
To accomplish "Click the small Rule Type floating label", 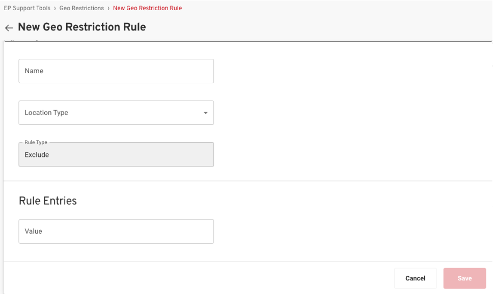I will pyautogui.click(x=36, y=143).
